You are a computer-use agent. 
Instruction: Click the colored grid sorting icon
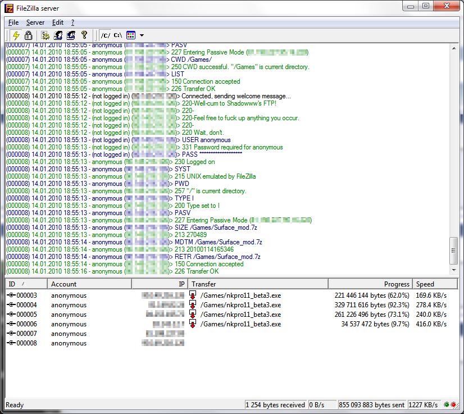(x=131, y=35)
